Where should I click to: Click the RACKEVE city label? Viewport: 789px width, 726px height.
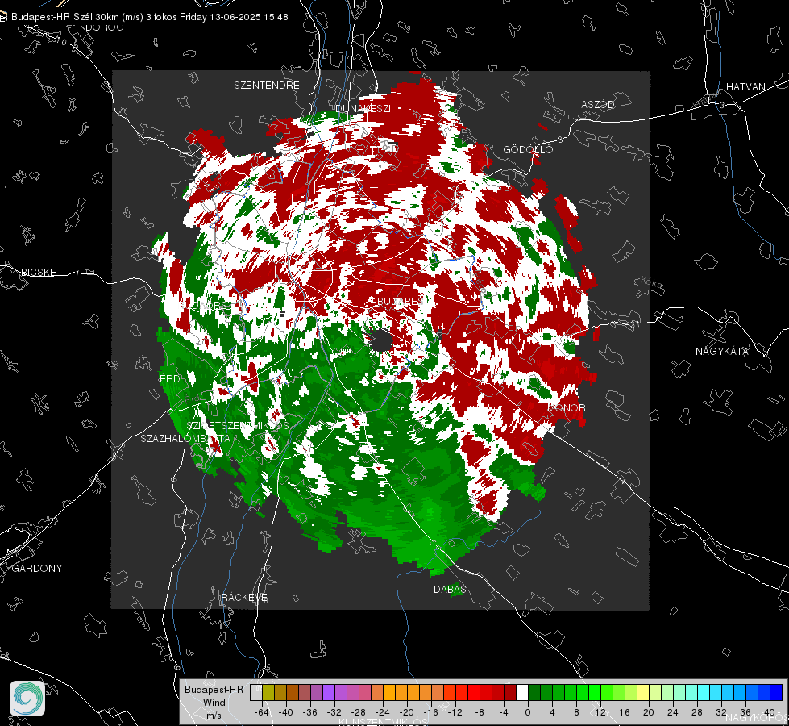pyautogui.click(x=244, y=597)
